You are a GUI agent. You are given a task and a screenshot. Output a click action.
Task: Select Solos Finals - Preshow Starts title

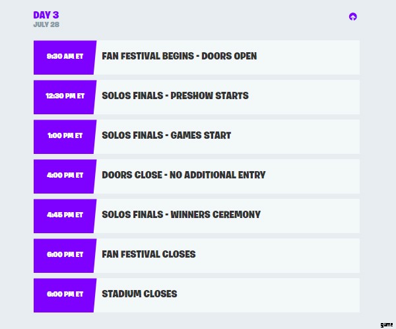click(x=175, y=96)
